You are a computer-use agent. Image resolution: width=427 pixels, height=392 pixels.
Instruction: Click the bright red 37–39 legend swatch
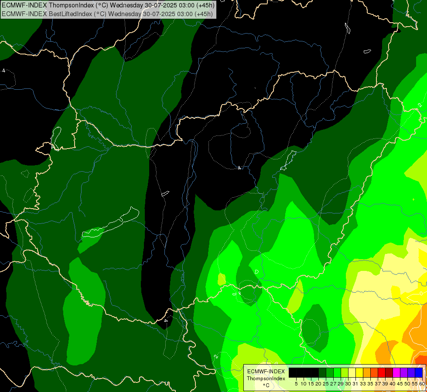(382, 372)
